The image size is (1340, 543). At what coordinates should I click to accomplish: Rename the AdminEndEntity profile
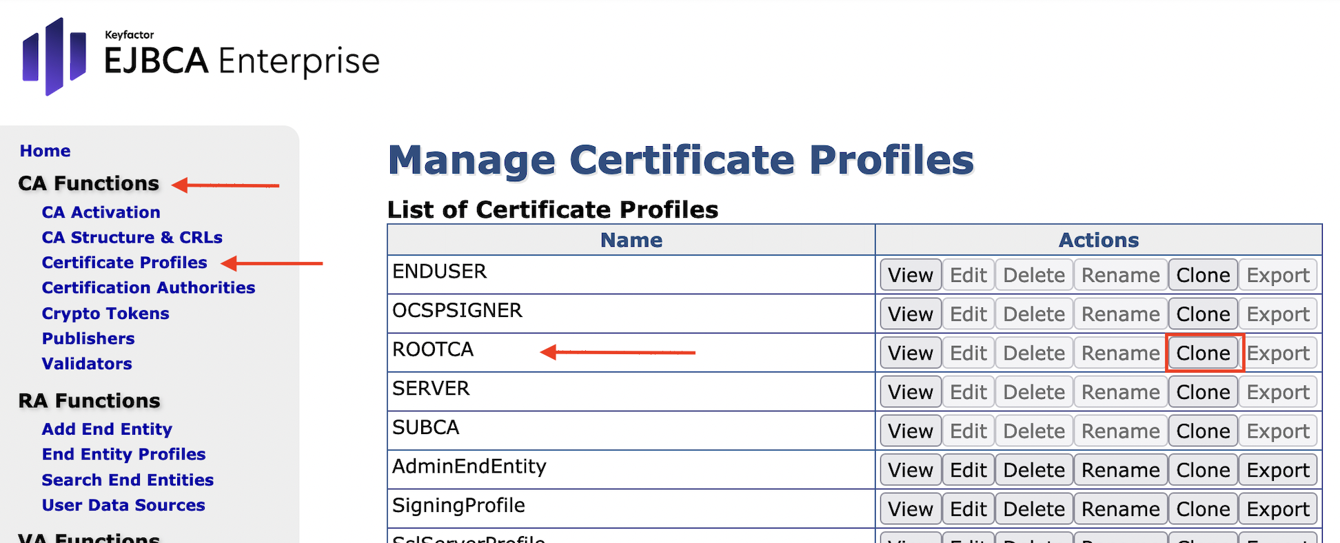[x=1120, y=470]
